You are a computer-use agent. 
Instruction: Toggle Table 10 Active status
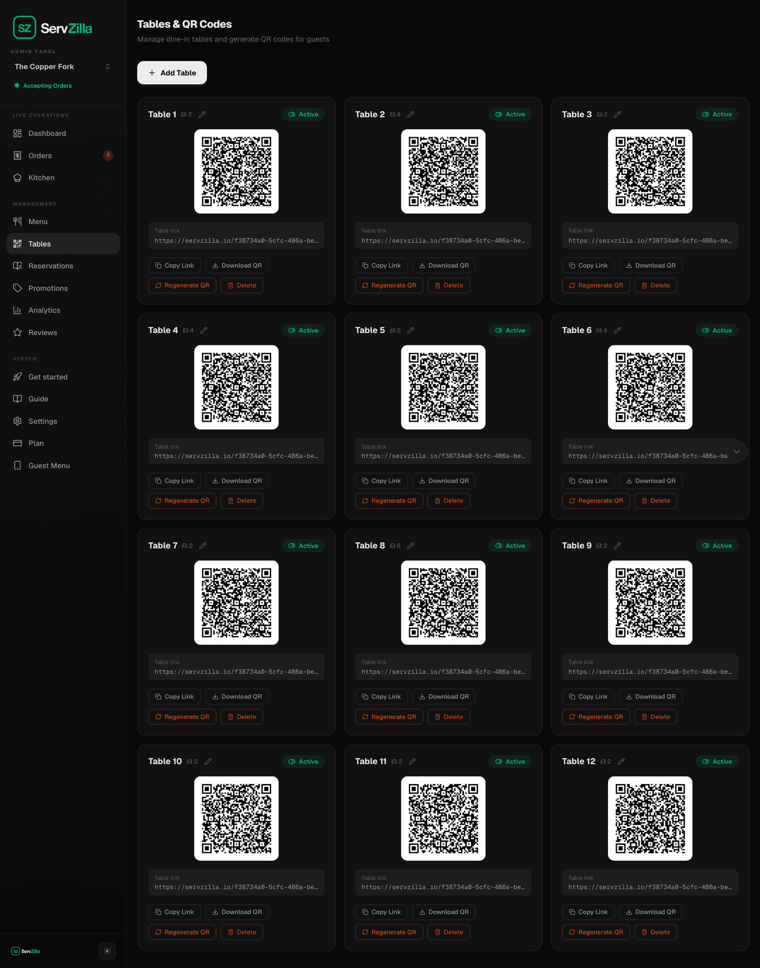pyautogui.click(x=303, y=762)
